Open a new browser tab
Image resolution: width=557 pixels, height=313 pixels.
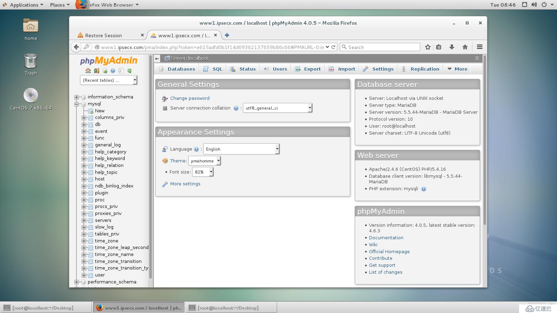tap(227, 35)
